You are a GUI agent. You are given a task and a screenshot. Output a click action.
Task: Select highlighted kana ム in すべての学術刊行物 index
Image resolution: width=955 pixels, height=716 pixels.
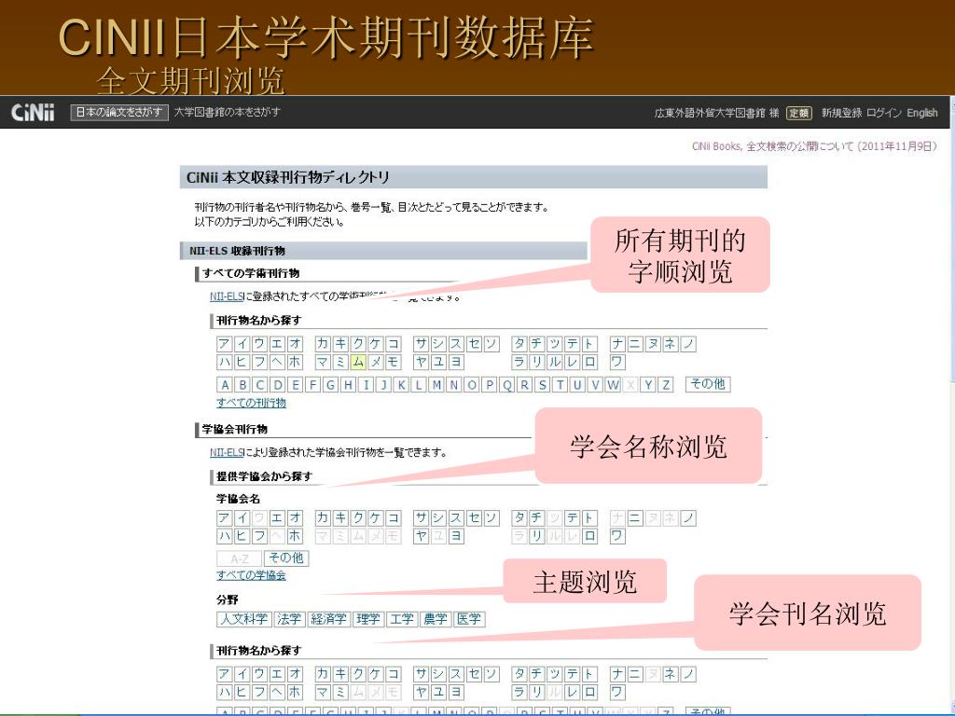coord(358,363)
